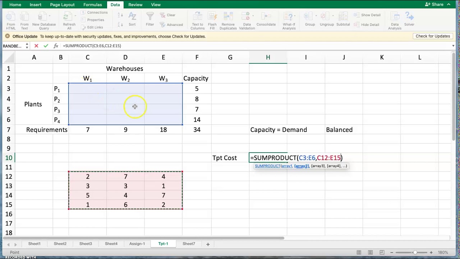Click the Share button
460x259 pixels.
pos(434,4)
